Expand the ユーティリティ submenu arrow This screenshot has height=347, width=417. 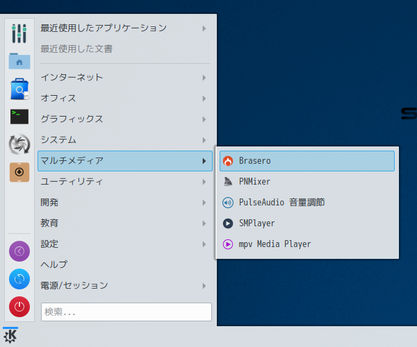(204, 182)
